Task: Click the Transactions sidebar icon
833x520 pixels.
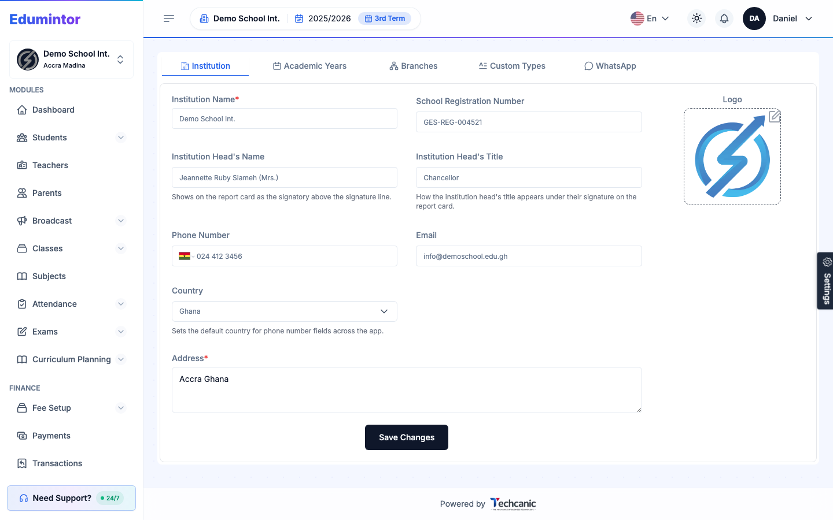Action: tap(22, 463)
